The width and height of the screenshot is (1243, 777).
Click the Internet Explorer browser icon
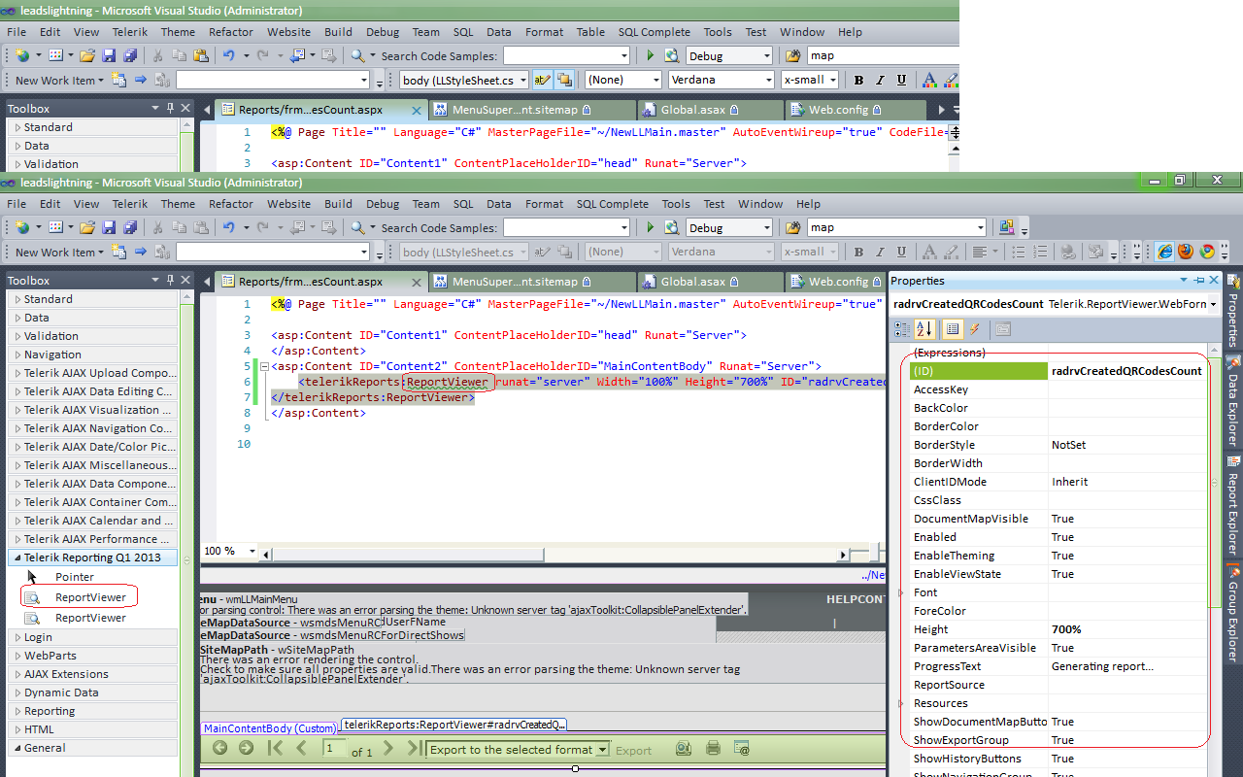pyautogui.click(x=1164, y=252)
